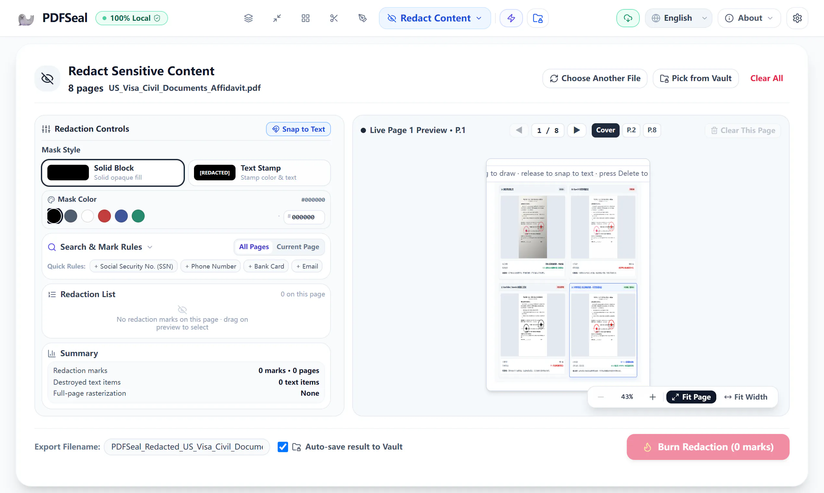
Task: Click the Export Filename input field
Action: [187, 447]
